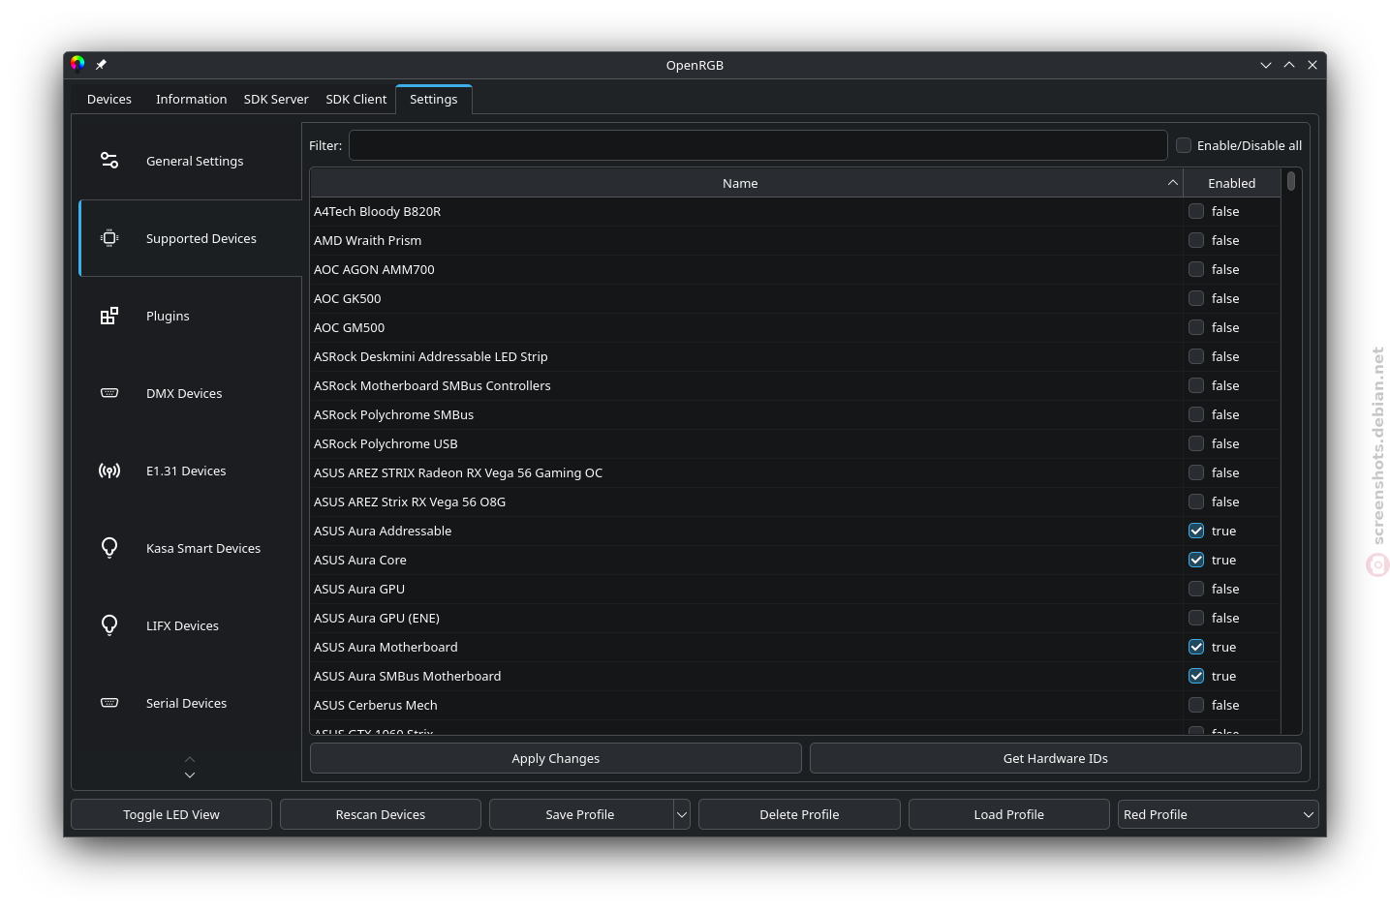Check the ASRock Polychrome USB checkbox
This screenshot has height=912, width=1390.
[x=1196, y=443]
